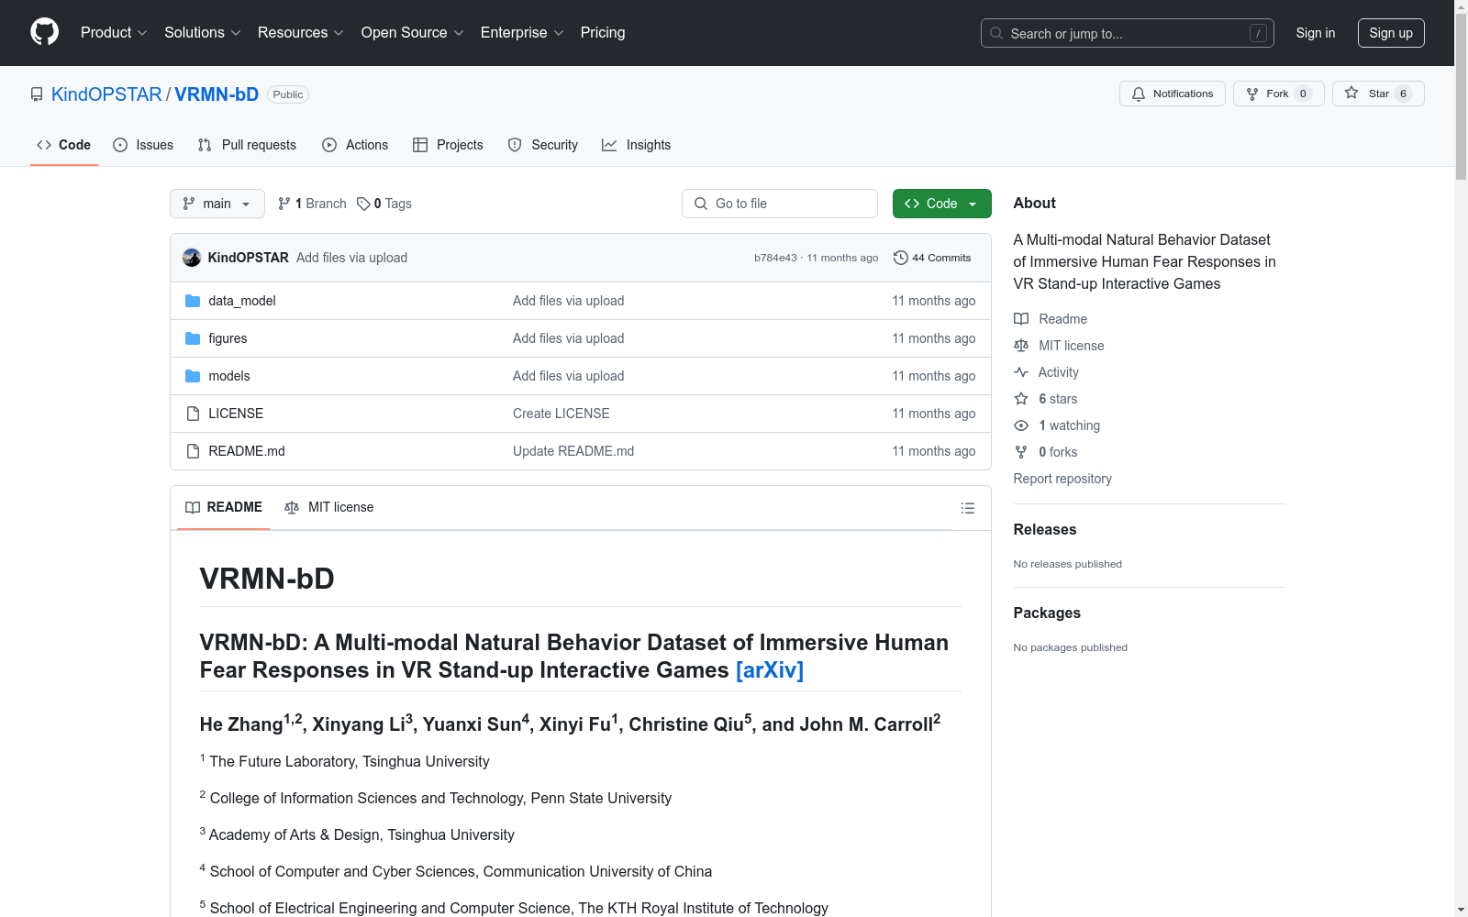
Task: Click the Star icon
Action: click(1351, 93)
